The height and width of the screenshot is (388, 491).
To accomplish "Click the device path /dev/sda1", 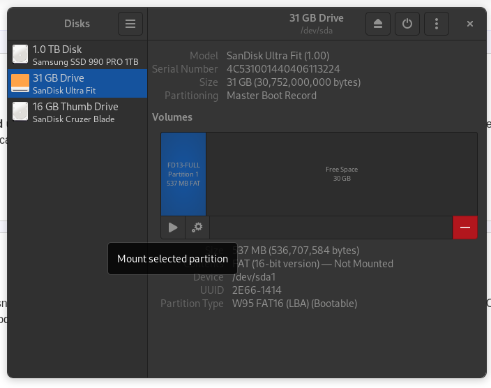I will [x=254, y=277].
